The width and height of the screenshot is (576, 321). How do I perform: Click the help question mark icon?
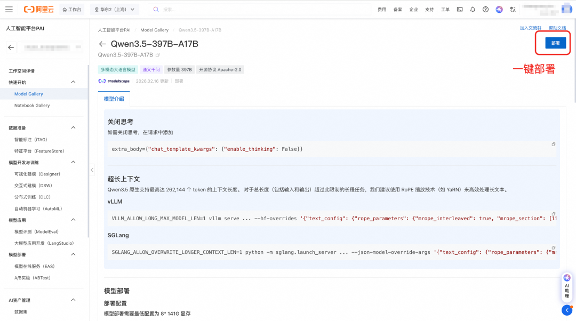coord(485,9)
